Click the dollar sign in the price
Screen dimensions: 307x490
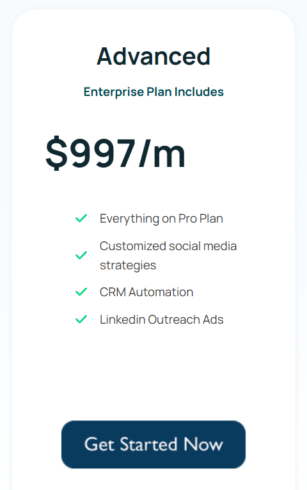point(56,154)
